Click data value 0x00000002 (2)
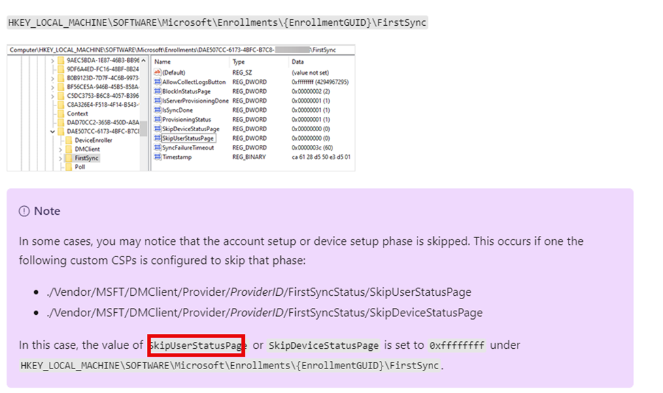This screenshot has width=663, height=393. (311, 91)
